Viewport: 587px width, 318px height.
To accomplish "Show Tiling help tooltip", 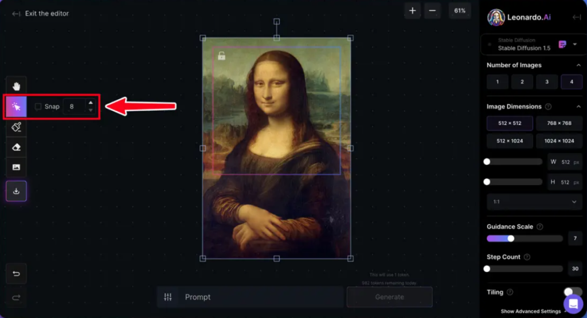I will click(x=510, y=292).
